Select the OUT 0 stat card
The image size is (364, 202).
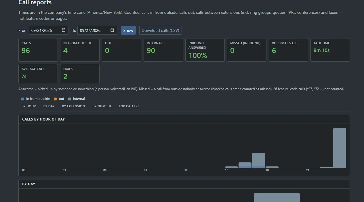coord(121,50)
